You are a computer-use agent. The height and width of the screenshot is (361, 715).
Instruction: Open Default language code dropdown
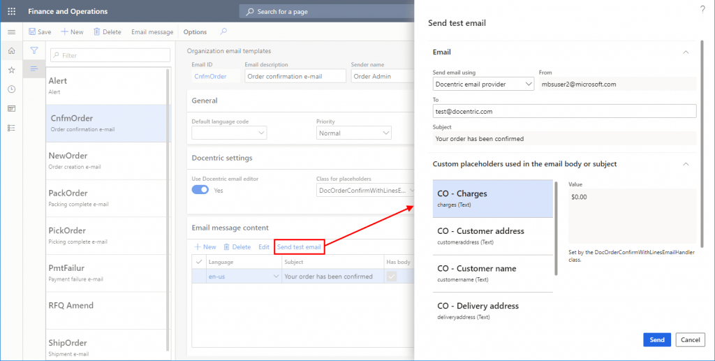coord(229,133)
